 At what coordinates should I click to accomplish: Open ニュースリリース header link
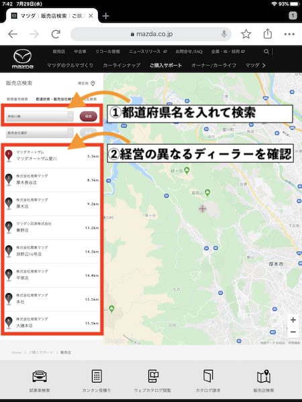tap(148, 52)
